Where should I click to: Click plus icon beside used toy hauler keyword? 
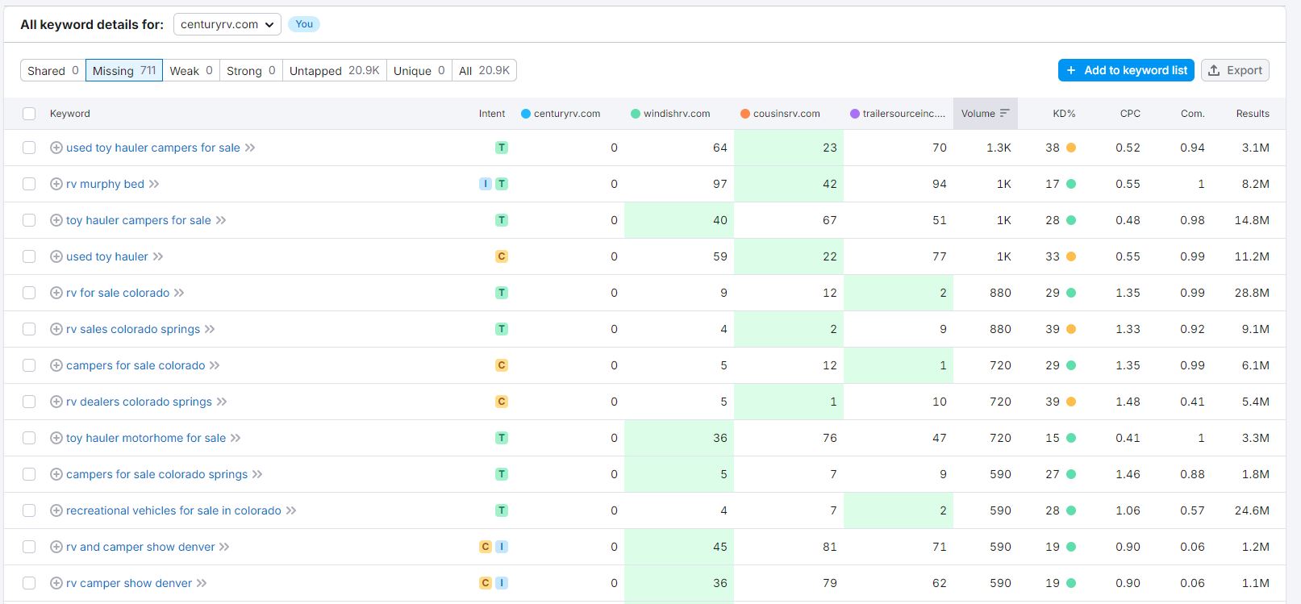[56, 256]
